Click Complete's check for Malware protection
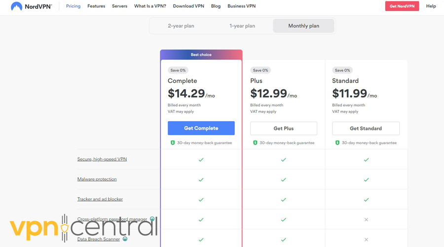 201,179
